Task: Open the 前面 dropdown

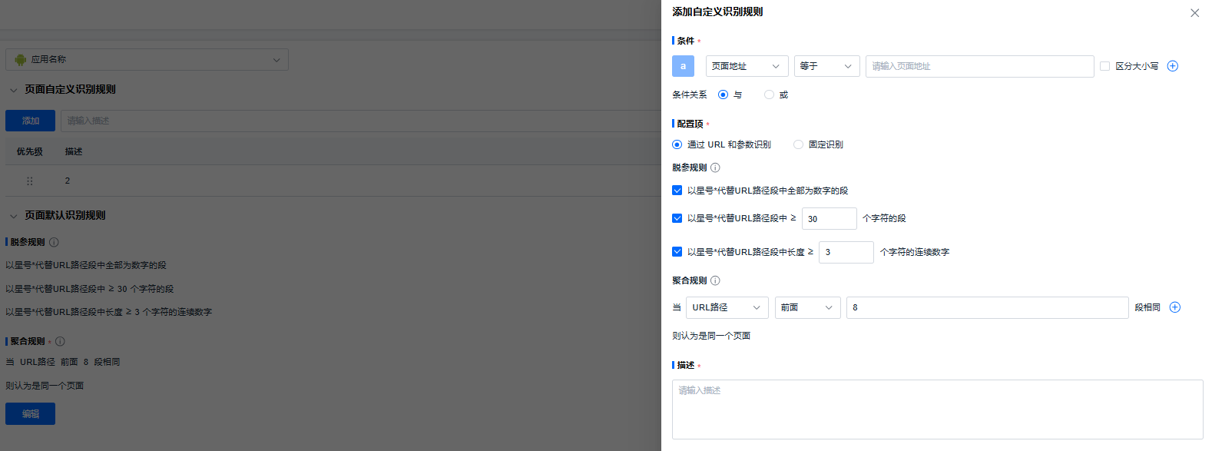Action: pyautogui.click(x=807, y=307)
